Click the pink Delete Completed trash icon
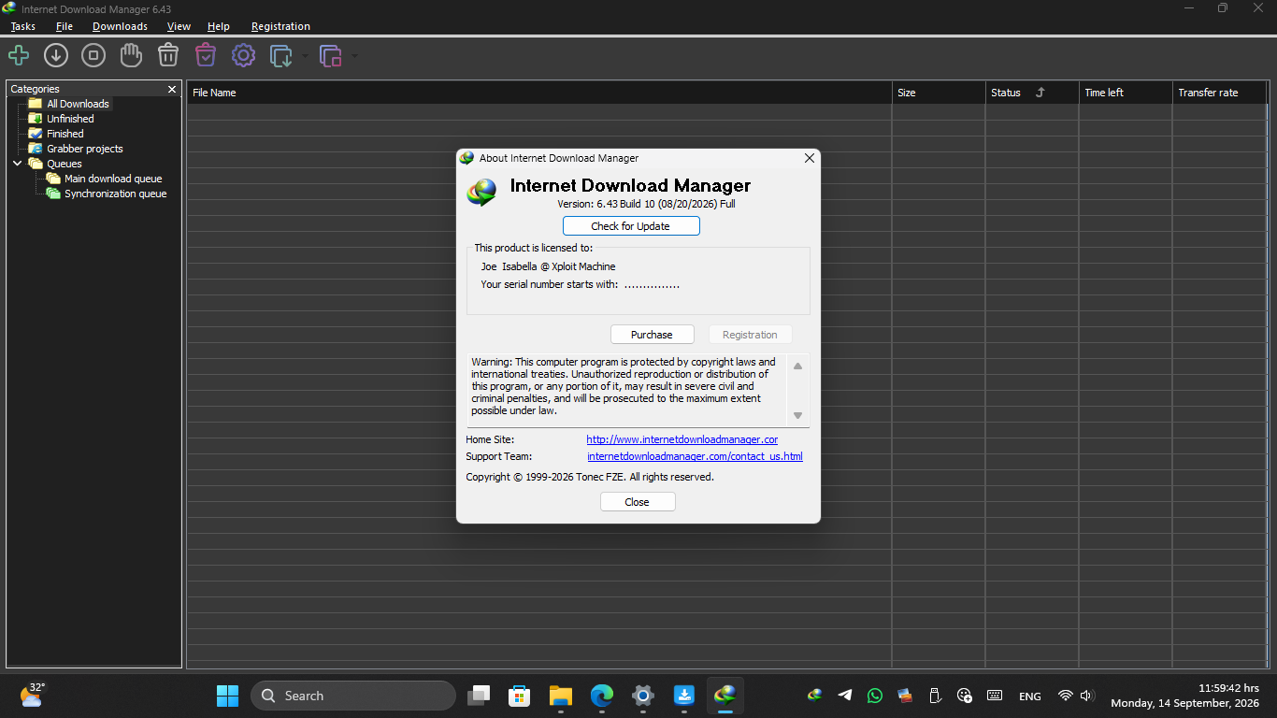1277x718 pixels. 206,56
